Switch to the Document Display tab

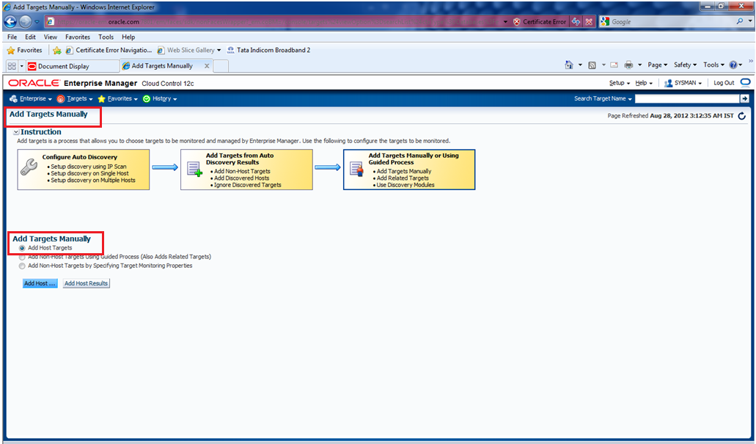coord(63,66)
